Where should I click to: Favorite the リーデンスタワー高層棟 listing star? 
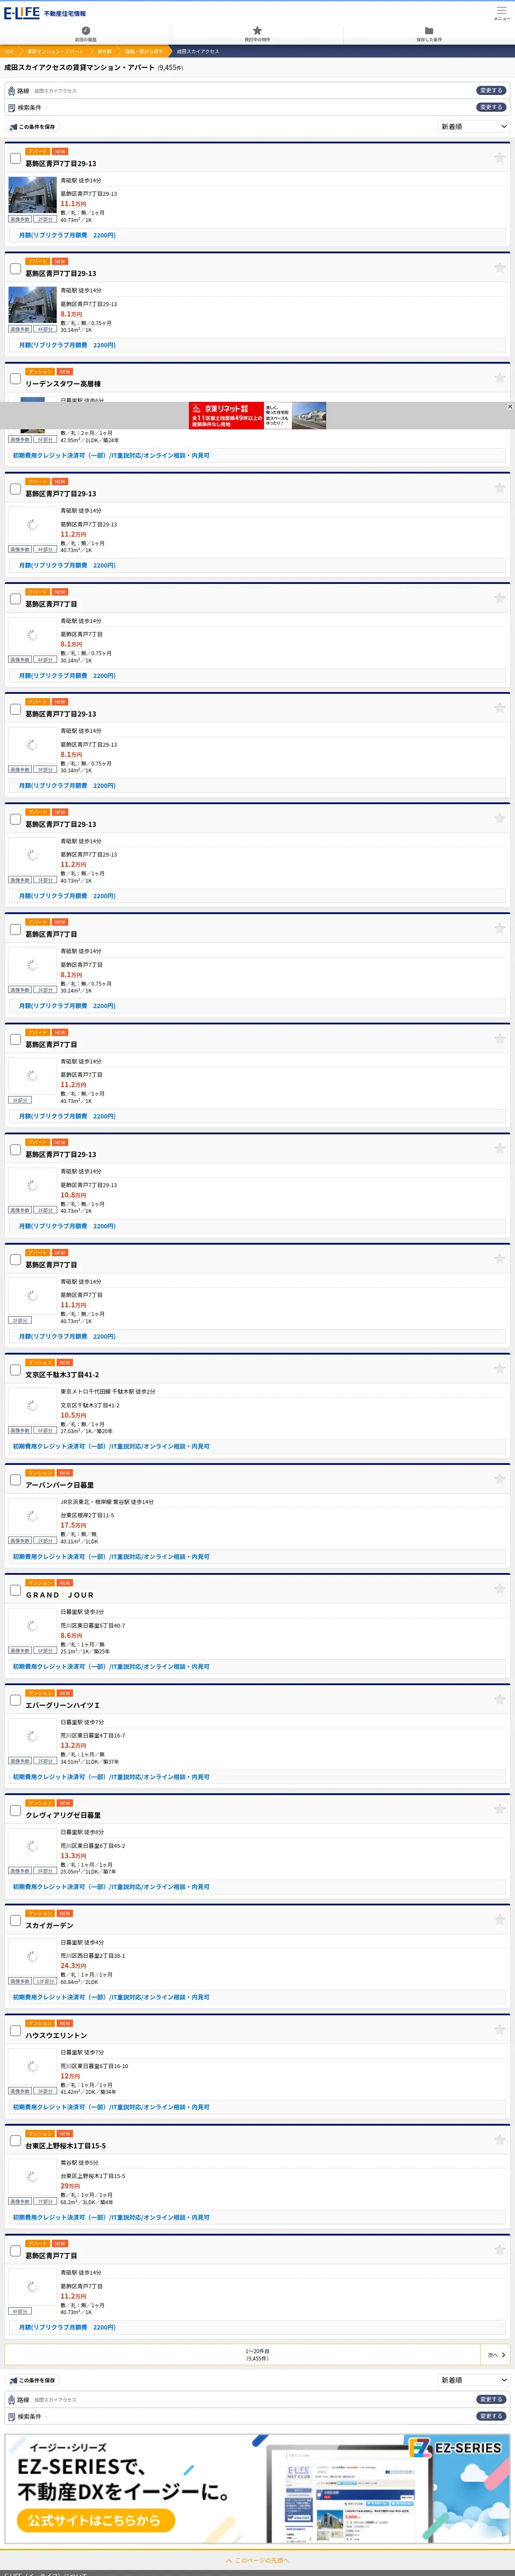[x=499, y=378]
